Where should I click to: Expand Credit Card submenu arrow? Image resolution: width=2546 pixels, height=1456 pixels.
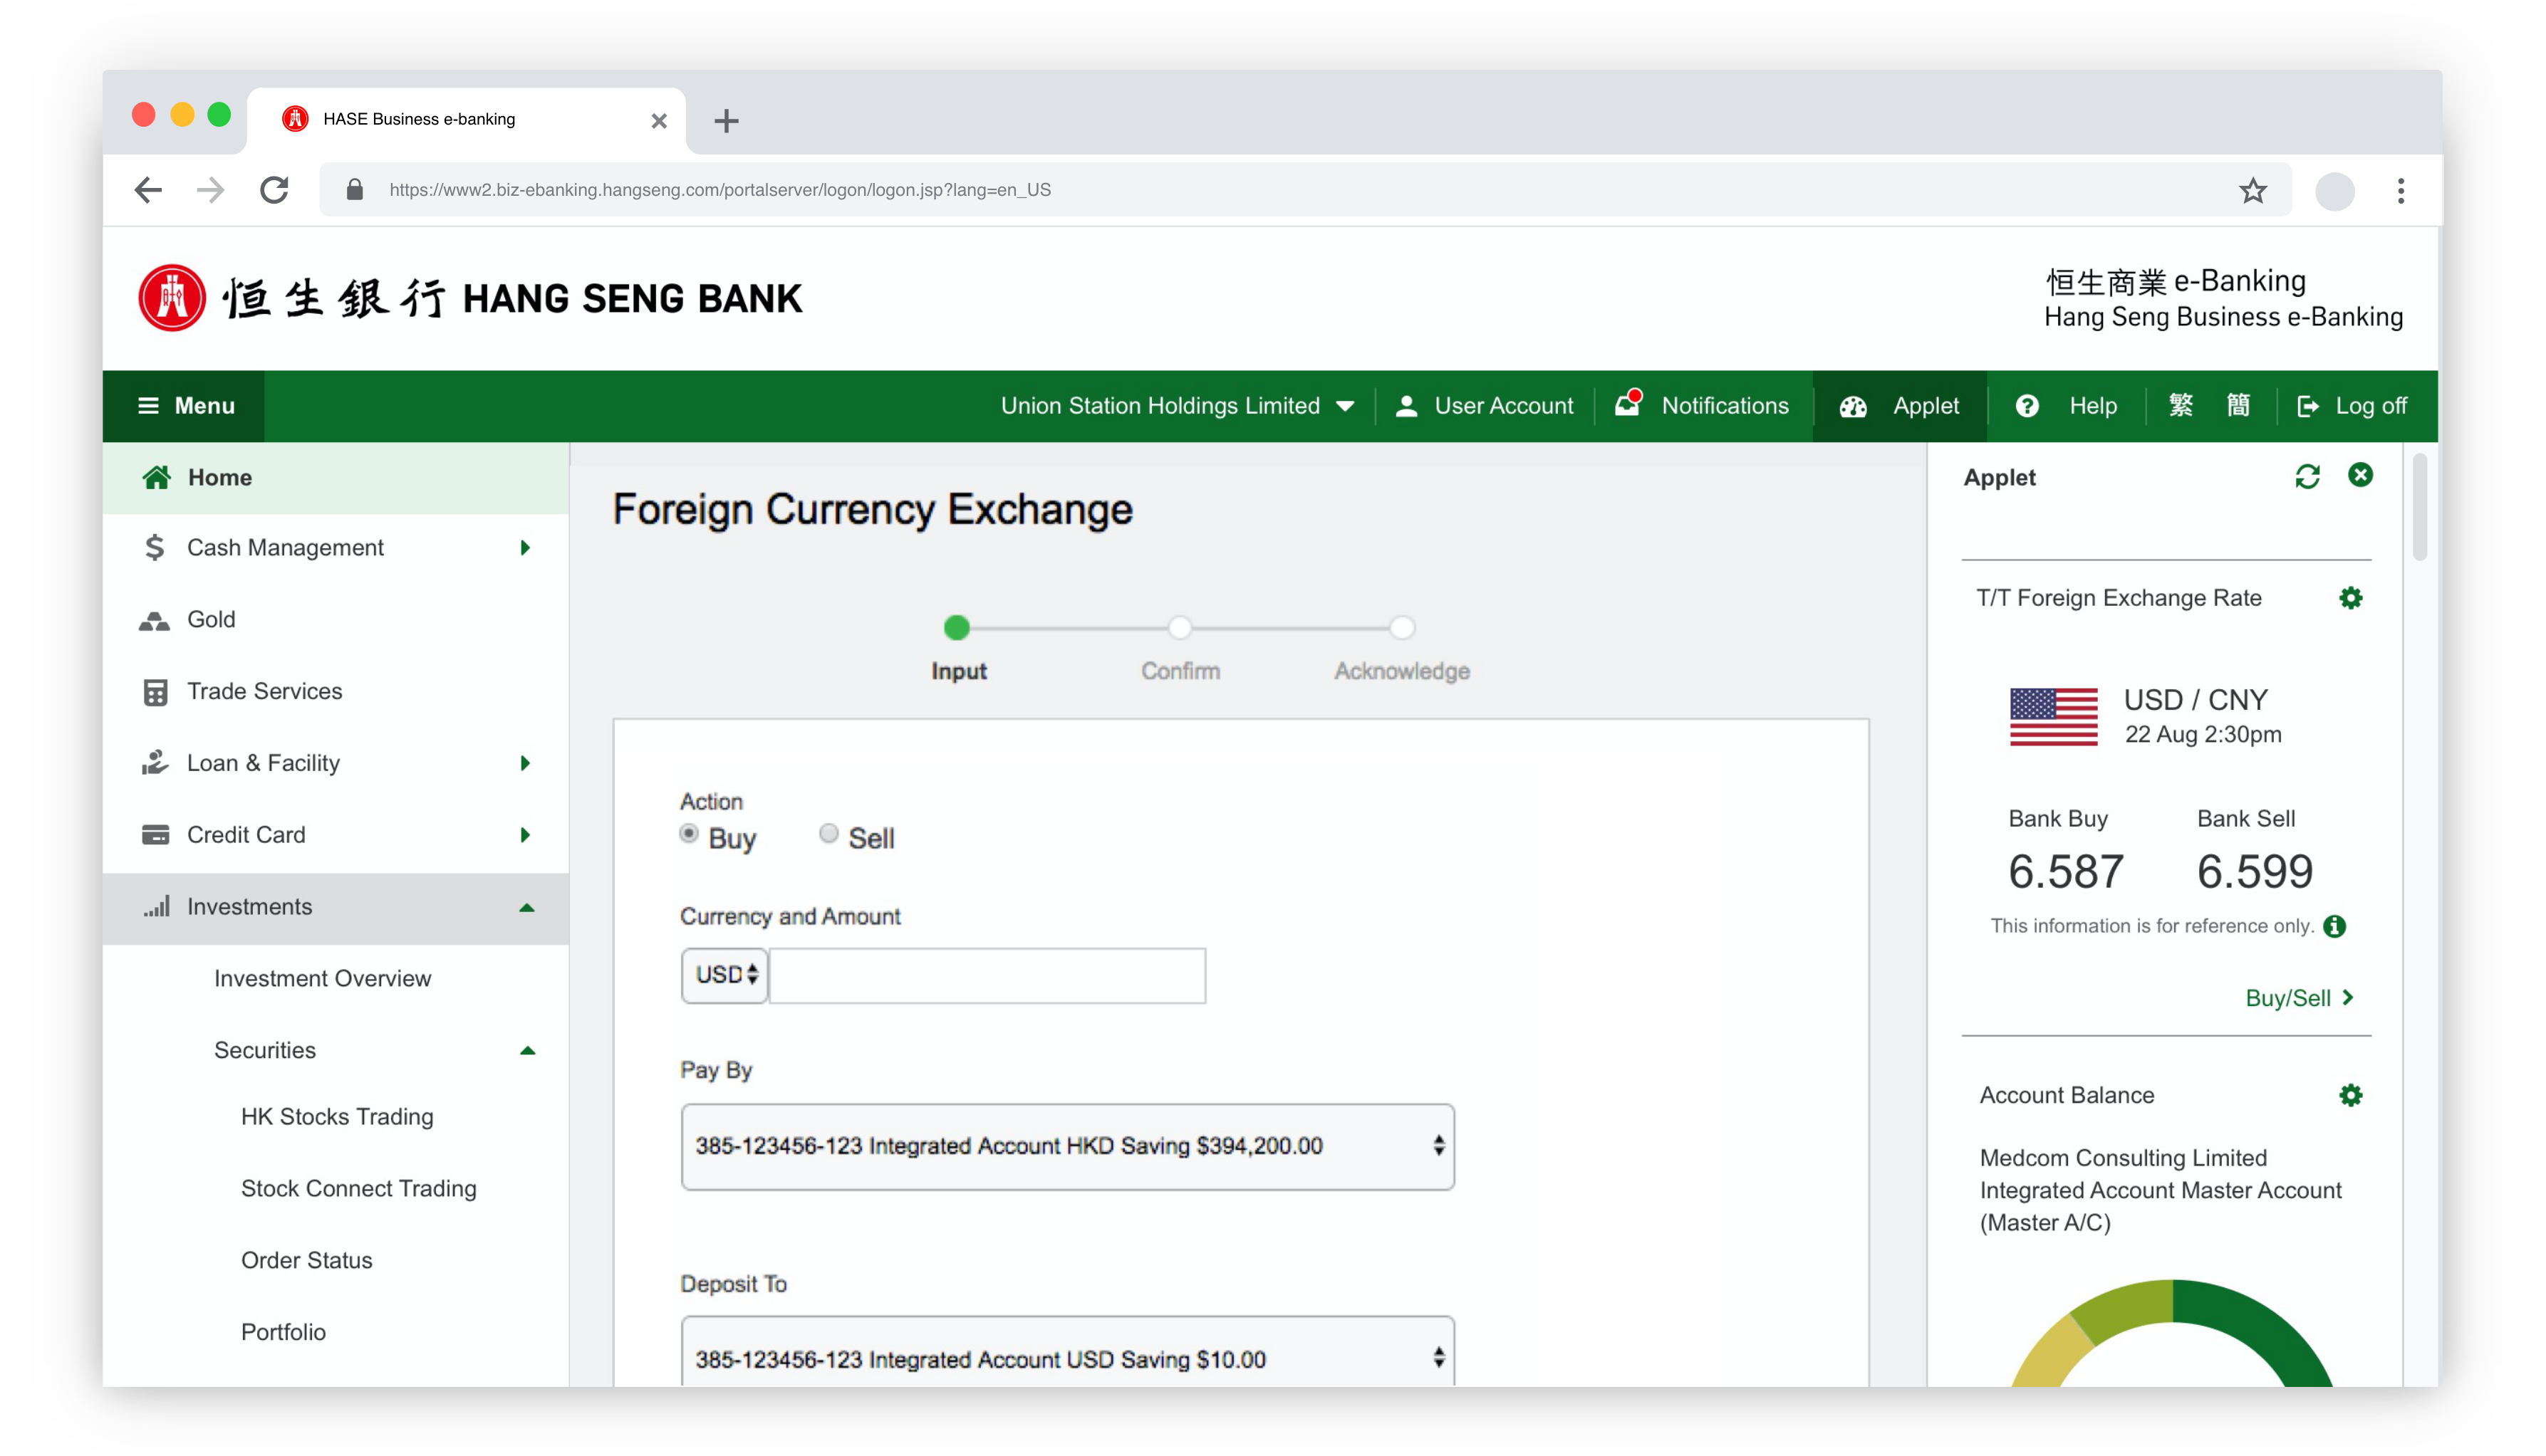pos(525,836)
